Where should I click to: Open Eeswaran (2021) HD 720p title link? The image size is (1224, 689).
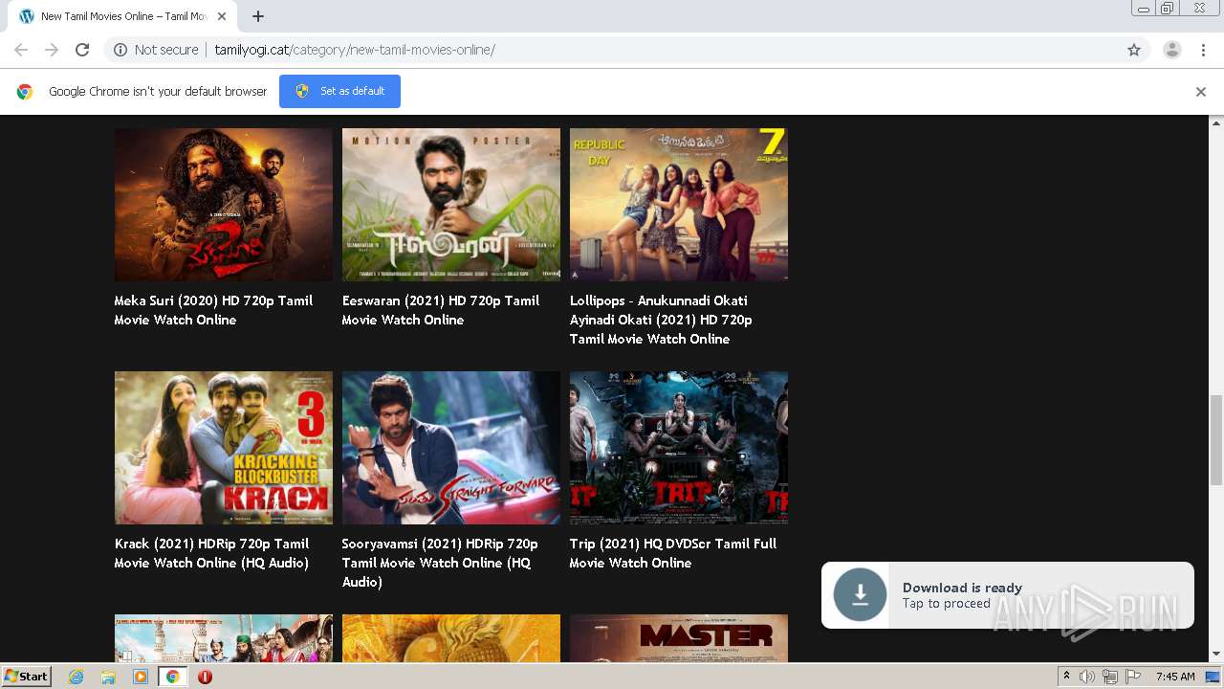(x=441, y=310)
